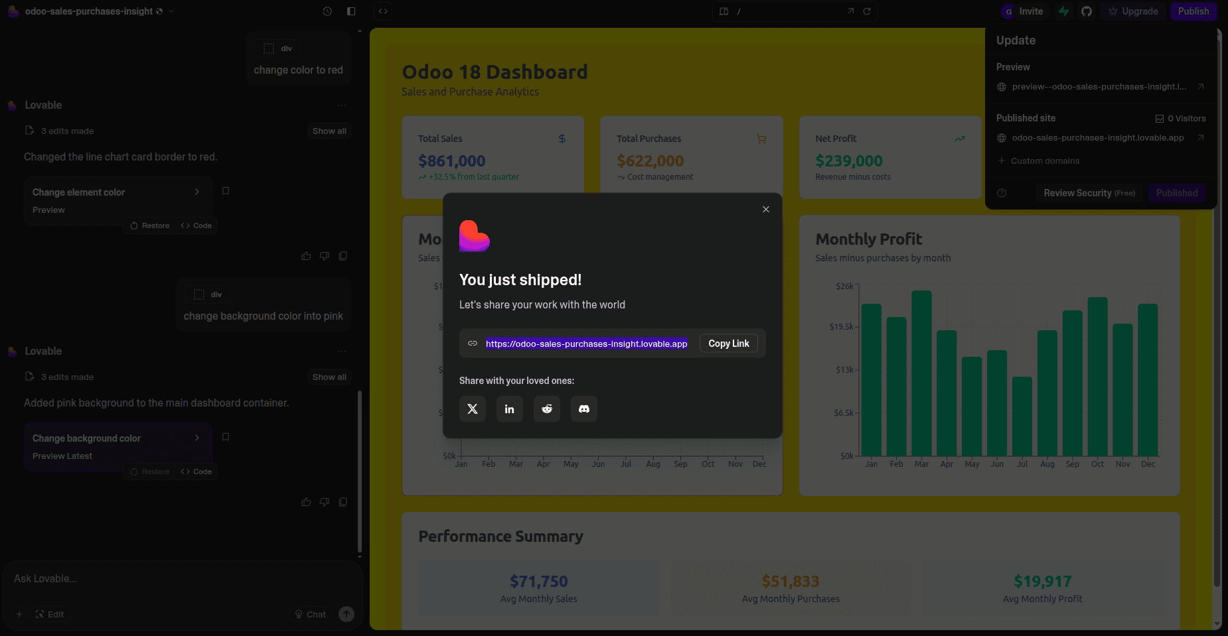Copy the pink background response message

pyautogui.click(x=343, y=502)
